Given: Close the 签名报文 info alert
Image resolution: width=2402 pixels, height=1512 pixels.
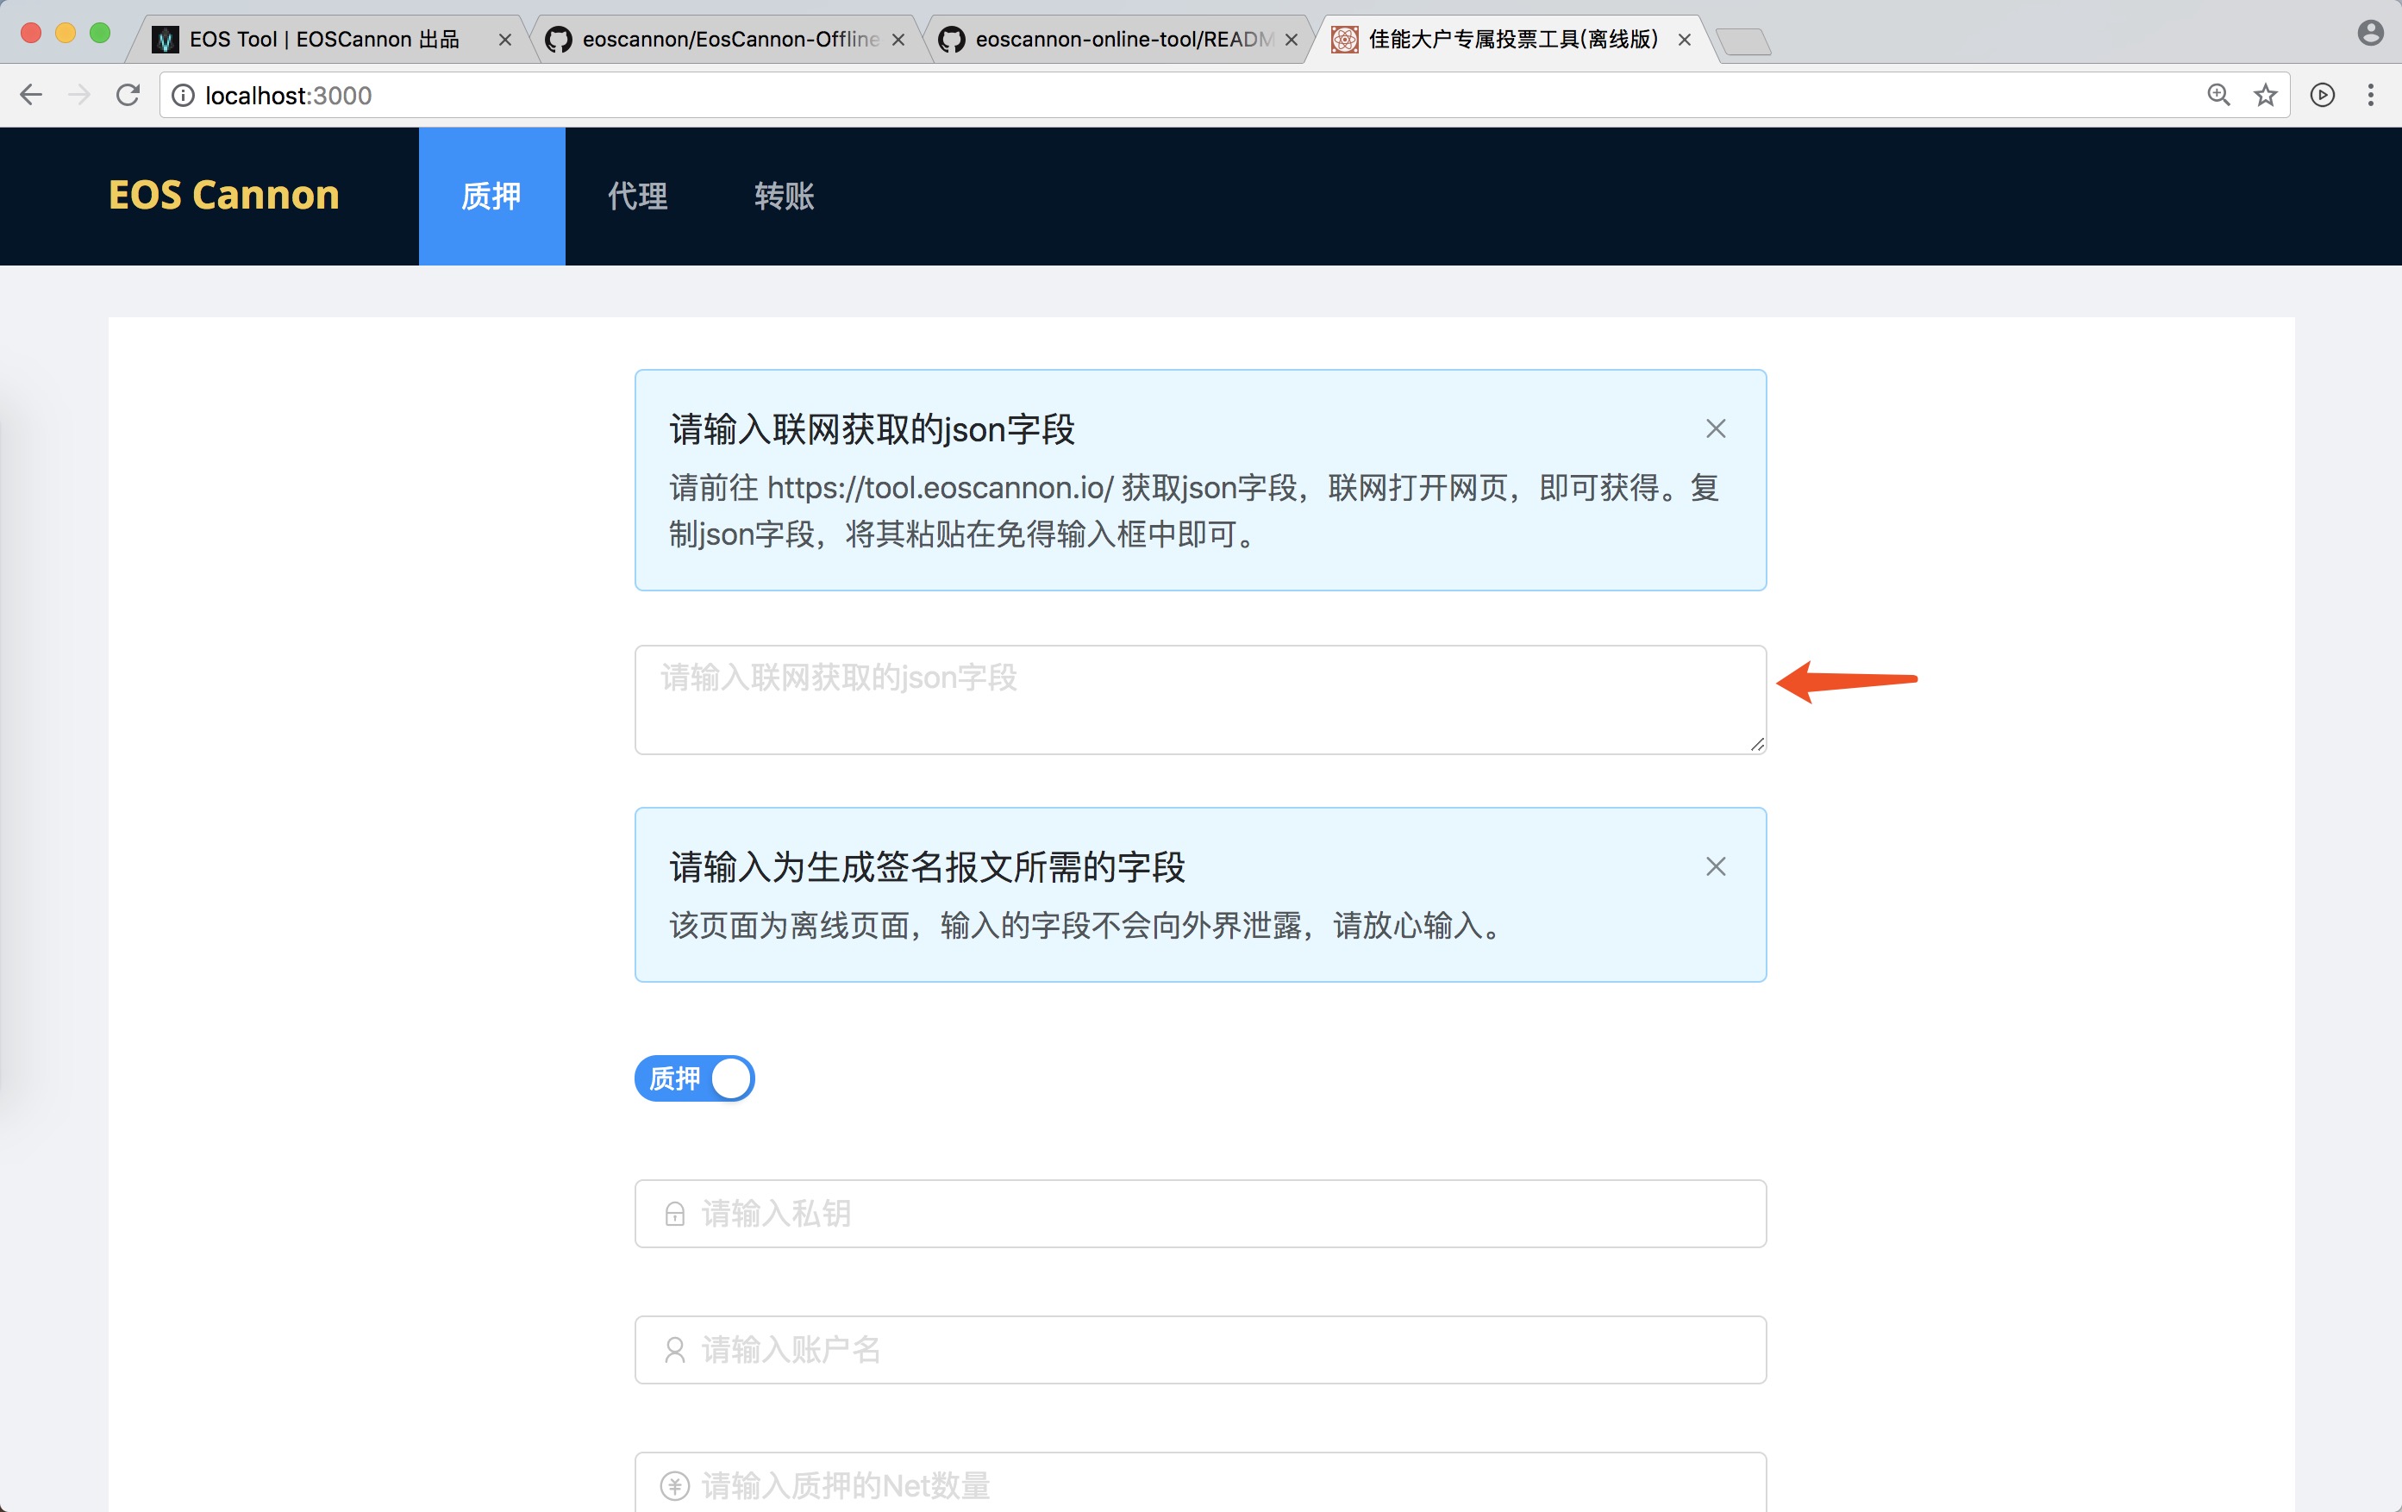Looking at the screenshot, I should click(1715, 866).
